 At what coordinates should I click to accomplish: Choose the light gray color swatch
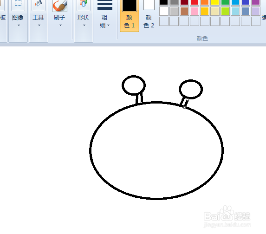click(174, 11)
